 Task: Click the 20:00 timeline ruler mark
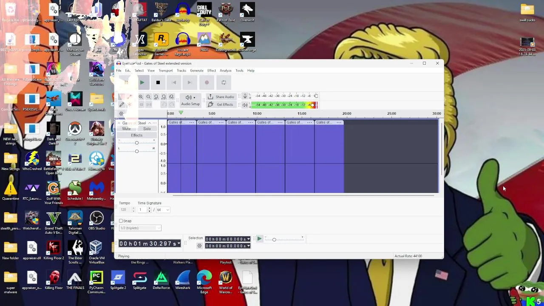(x=347, y=113)
